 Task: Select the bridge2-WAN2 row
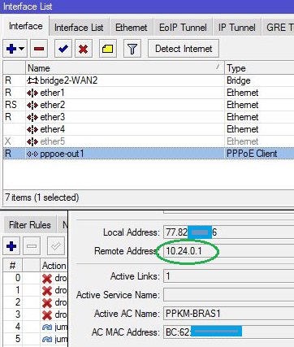click(x=149, y=80)
